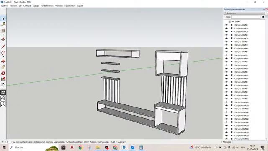Image resolution: width=268 pixels, height=151 pixels.
Task: Open the Cámara menu
Action: click(x=27, y=6)
